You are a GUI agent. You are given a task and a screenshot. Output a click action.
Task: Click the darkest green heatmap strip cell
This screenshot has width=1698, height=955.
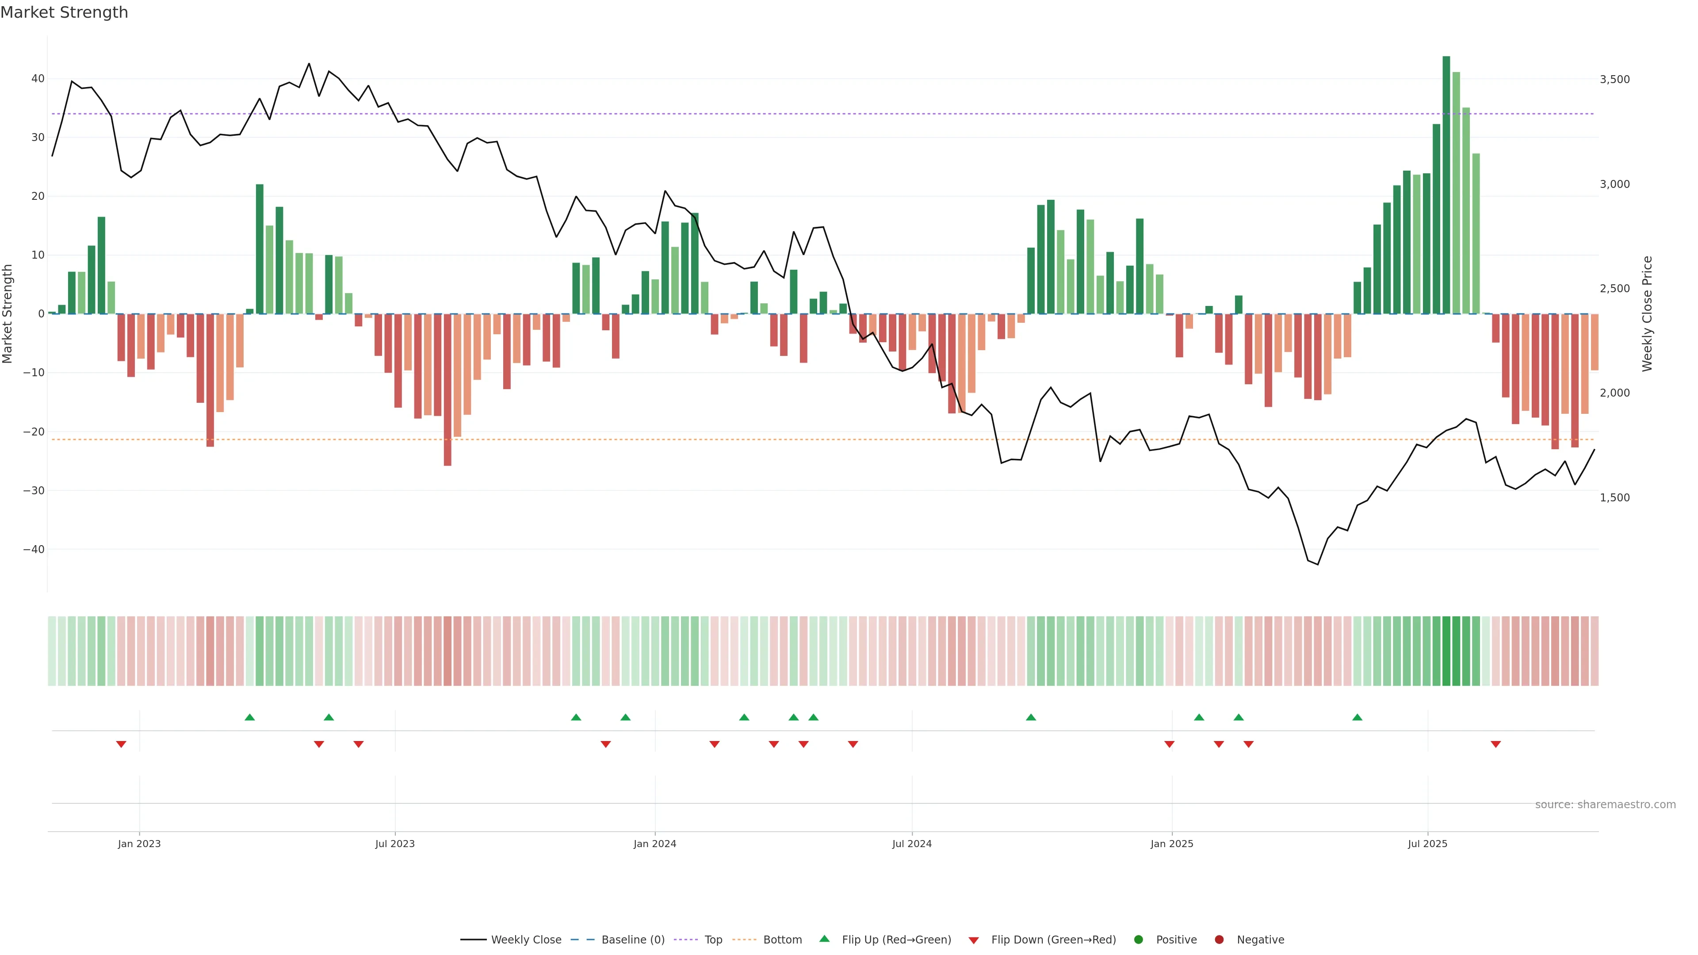[x=1446, y=650]
